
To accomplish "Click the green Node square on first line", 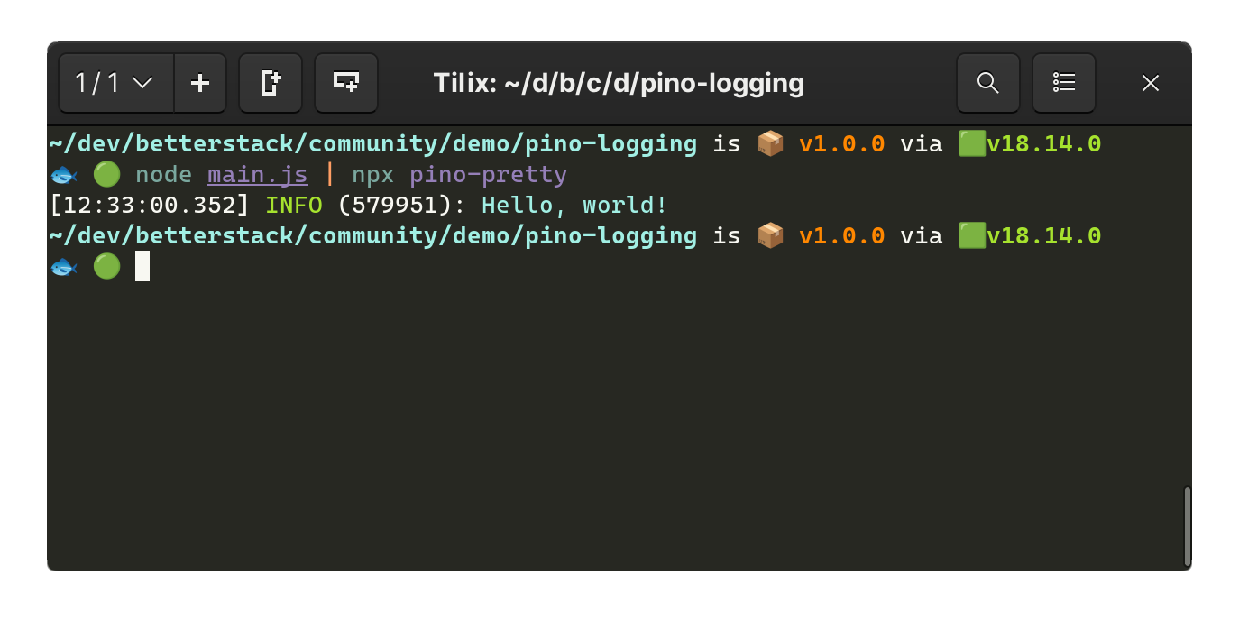I will (972, 143).
